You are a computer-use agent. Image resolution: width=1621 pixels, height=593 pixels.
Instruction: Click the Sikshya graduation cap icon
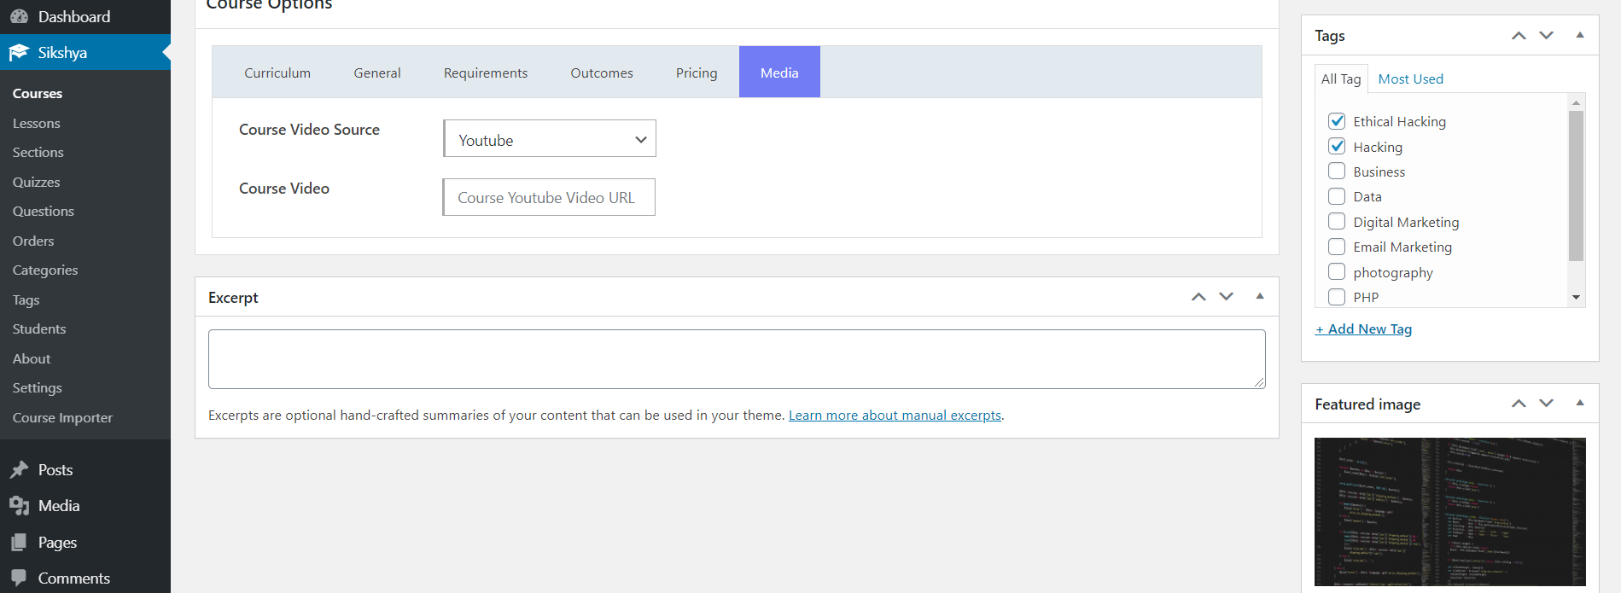pos(19,53)
